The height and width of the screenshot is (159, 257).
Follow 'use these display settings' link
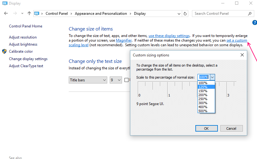169,36
